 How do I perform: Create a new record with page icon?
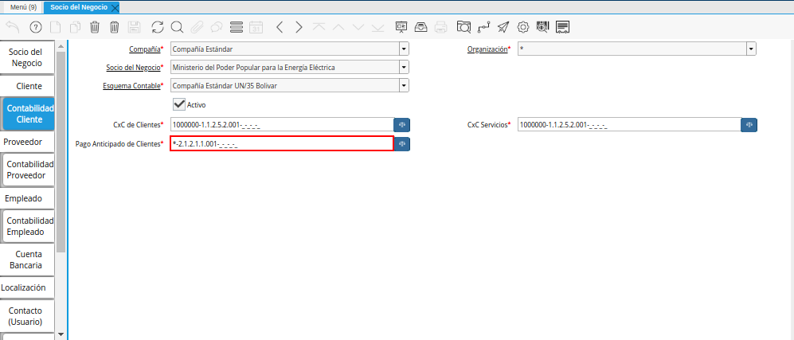(57, 27)
